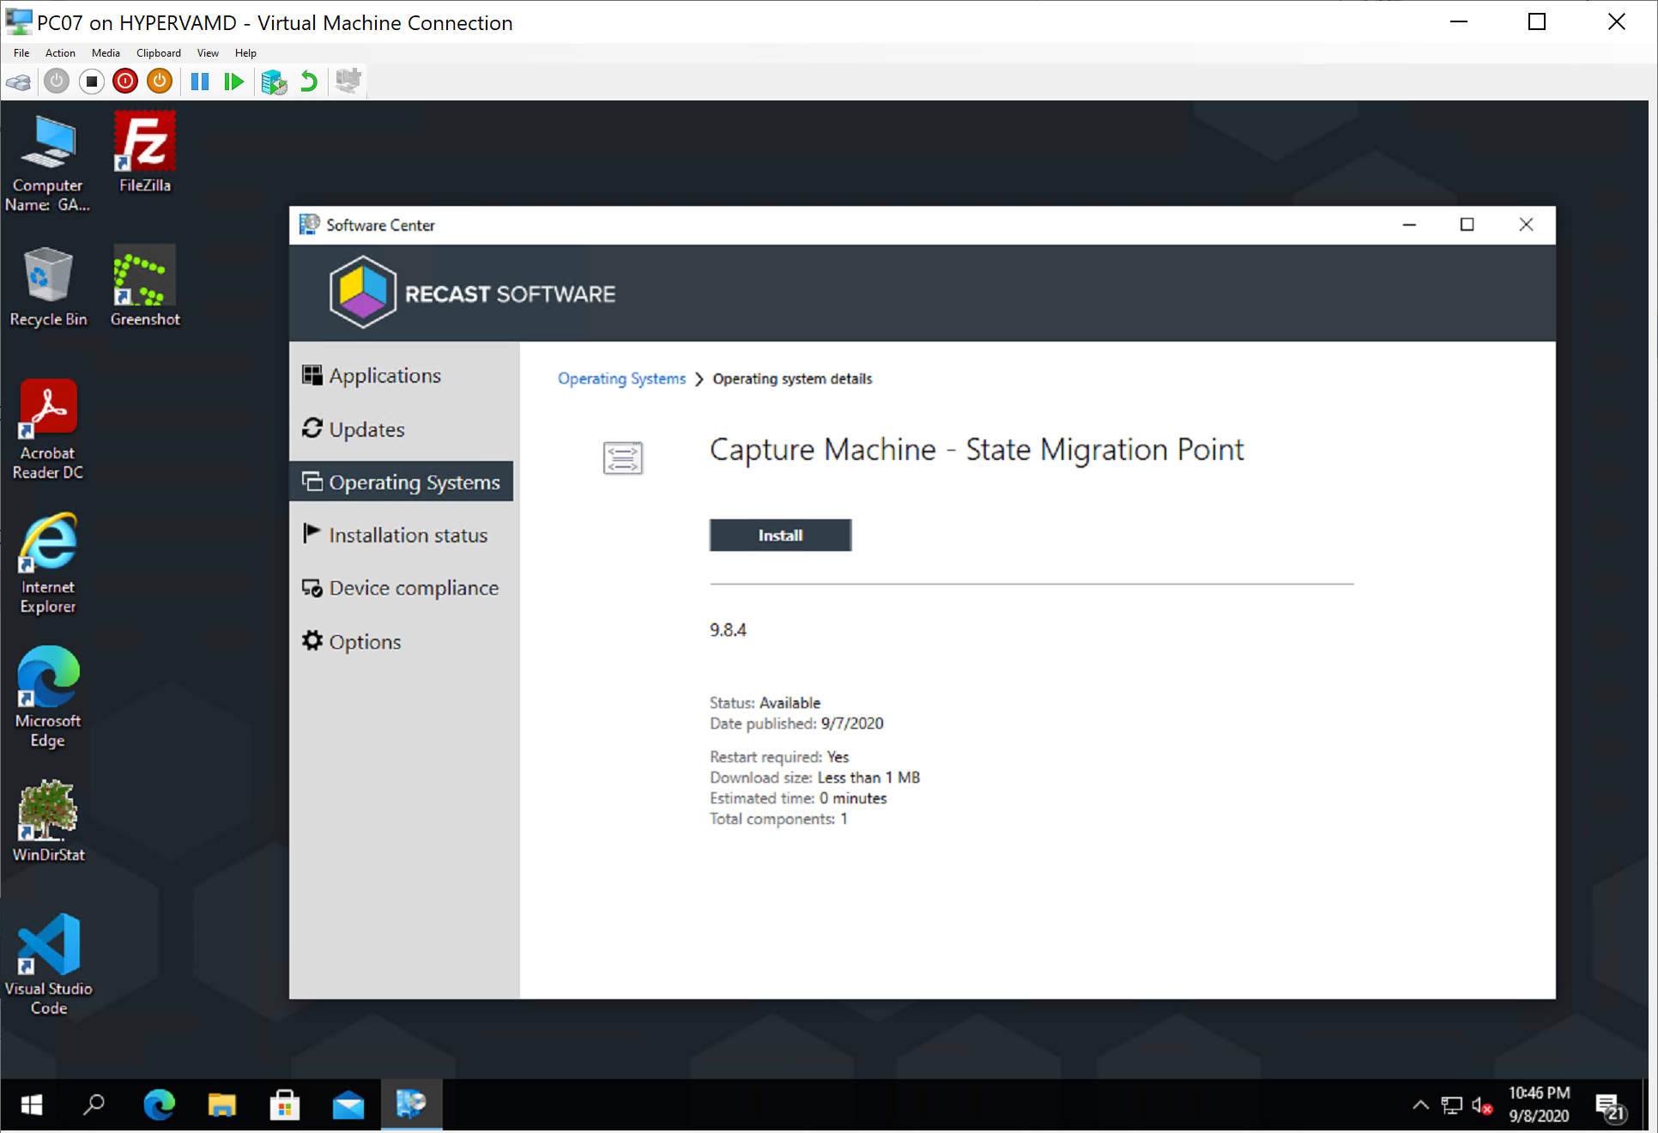The width and height of the screenshot is (1658, 1133).
Task: Open the Action menu
Action: [60, 53]
